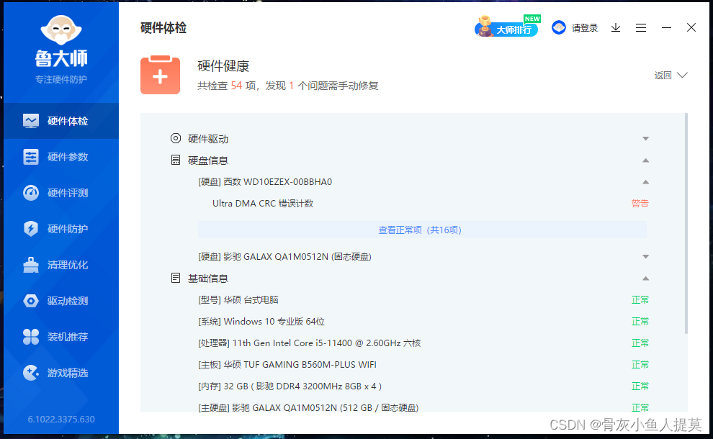Click the download arrow icon in title bar
This screenshot has height=439, width=713.
click(616, 28)
